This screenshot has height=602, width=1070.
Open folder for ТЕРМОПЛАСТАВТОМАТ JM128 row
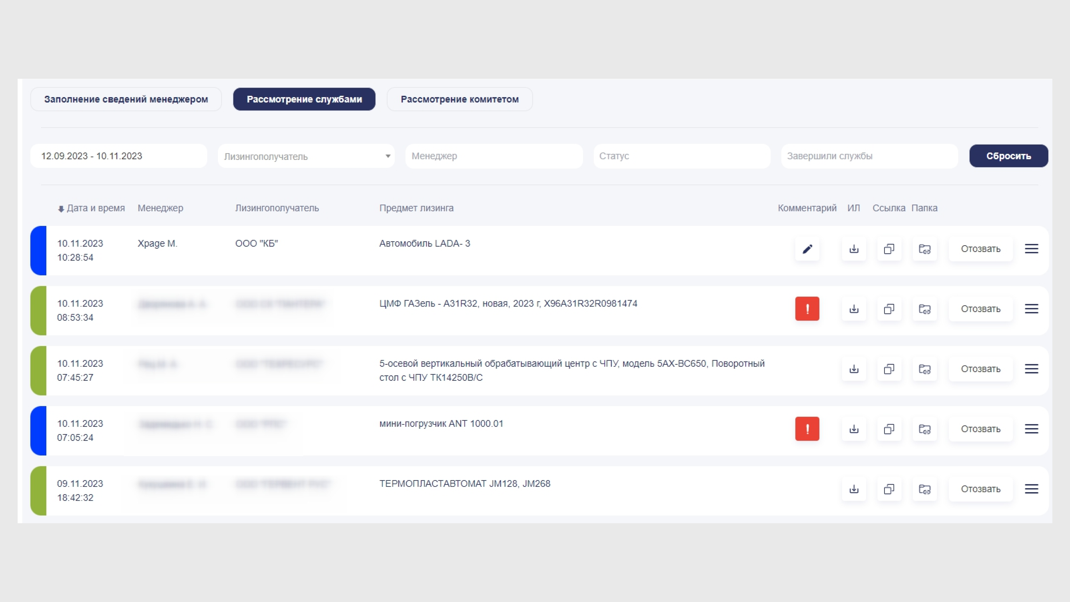tap(925, 489)
